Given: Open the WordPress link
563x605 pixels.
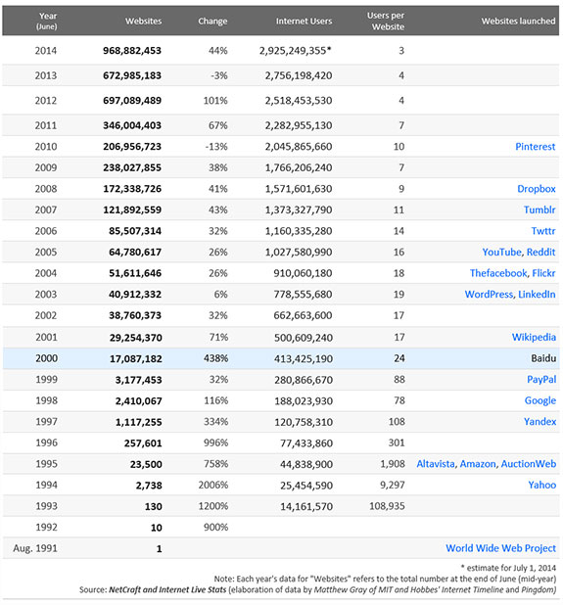Looking at the screenshot, I should point(489,295).
